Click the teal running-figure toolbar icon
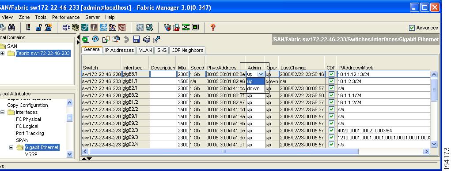451x171 pixels. coord(85,28)
